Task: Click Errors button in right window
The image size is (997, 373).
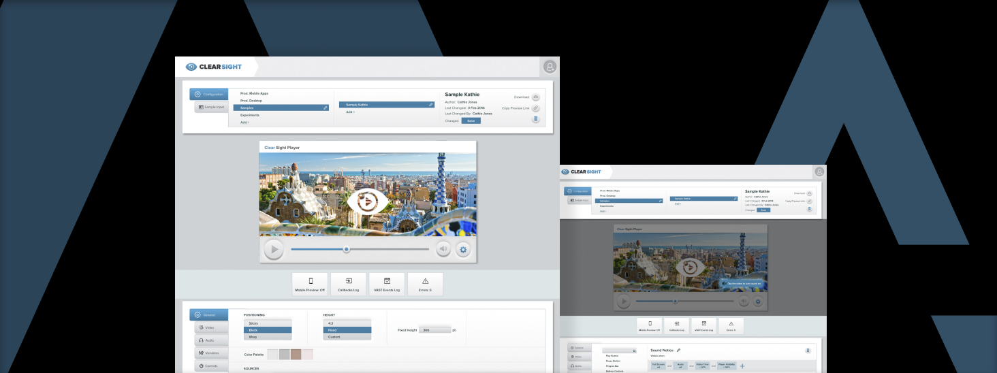Action: pos(731,325)
